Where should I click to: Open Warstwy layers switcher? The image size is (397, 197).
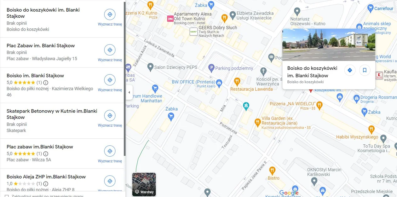(x=144, y=184)
